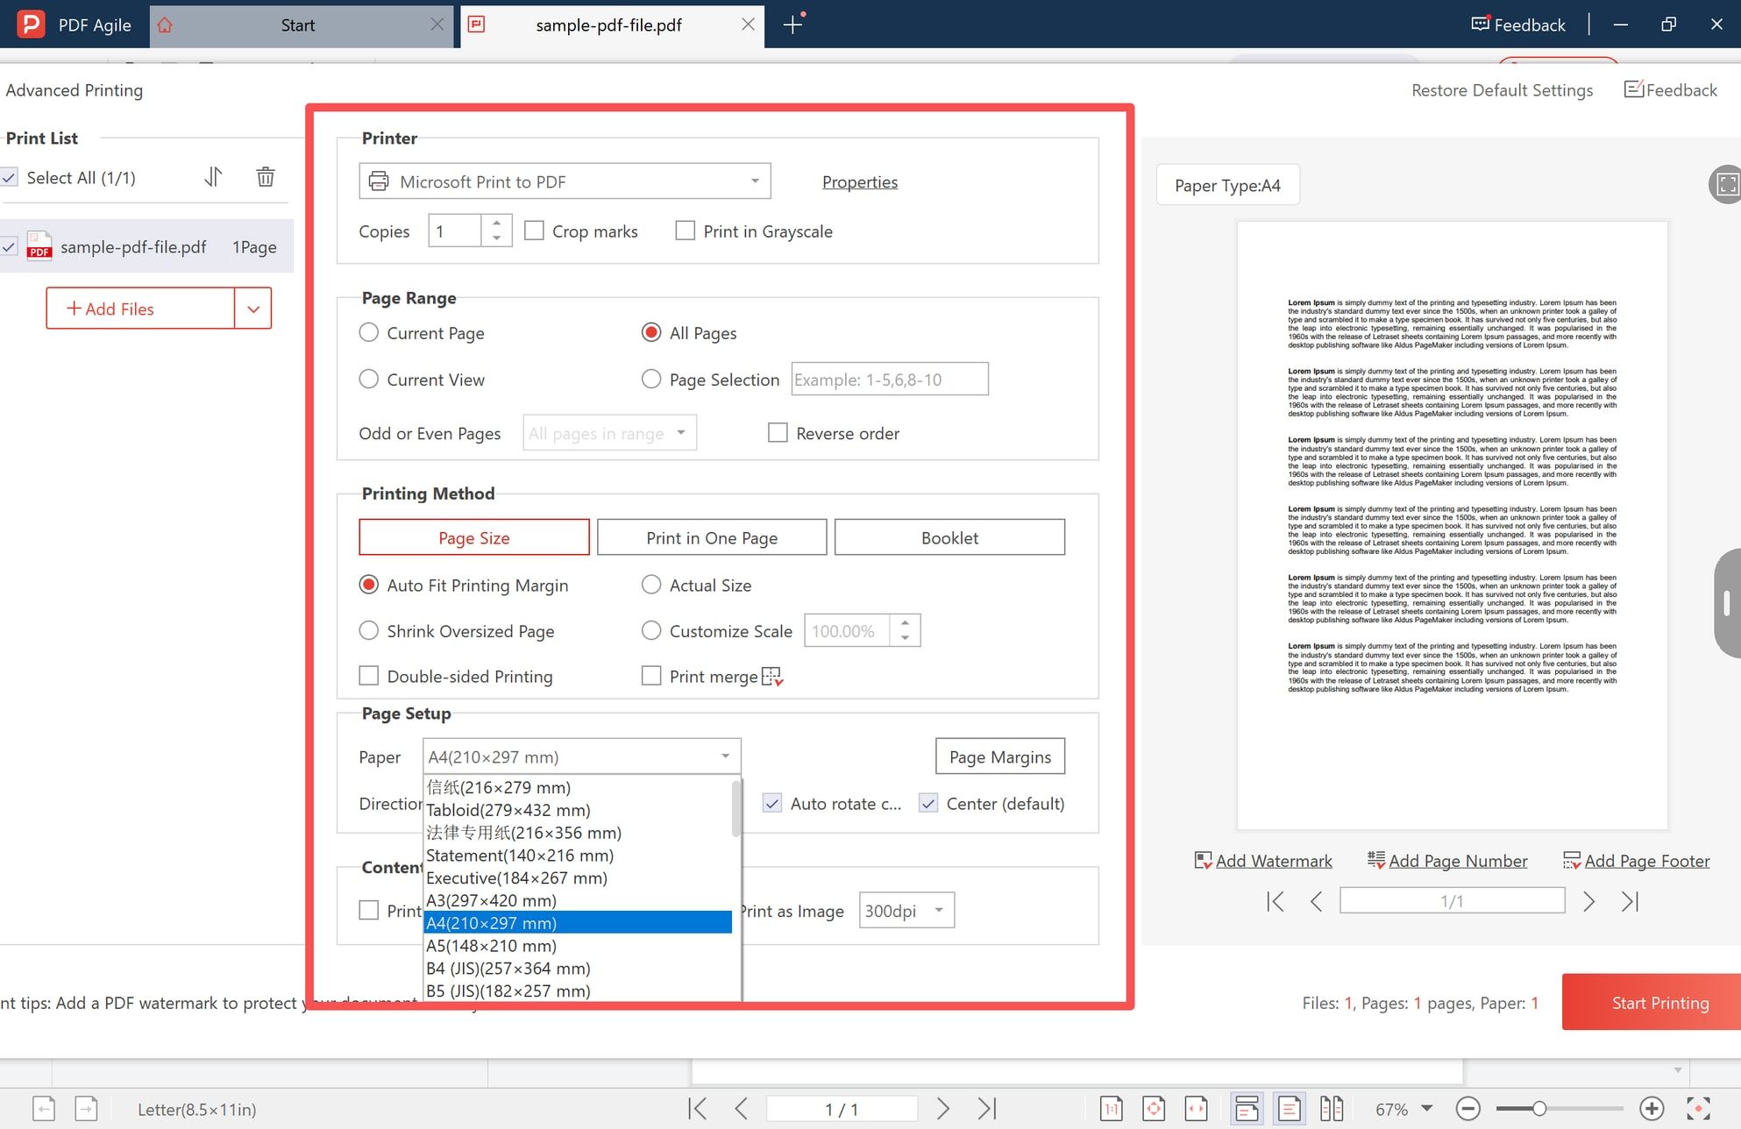Click the fit page view icon
Viewport: 1741px width, 1129px height.
(x=1154, y=1109)
